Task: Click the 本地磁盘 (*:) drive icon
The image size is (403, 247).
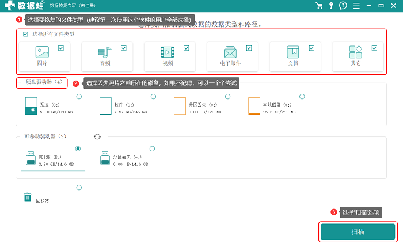Action: click(254, 105)
